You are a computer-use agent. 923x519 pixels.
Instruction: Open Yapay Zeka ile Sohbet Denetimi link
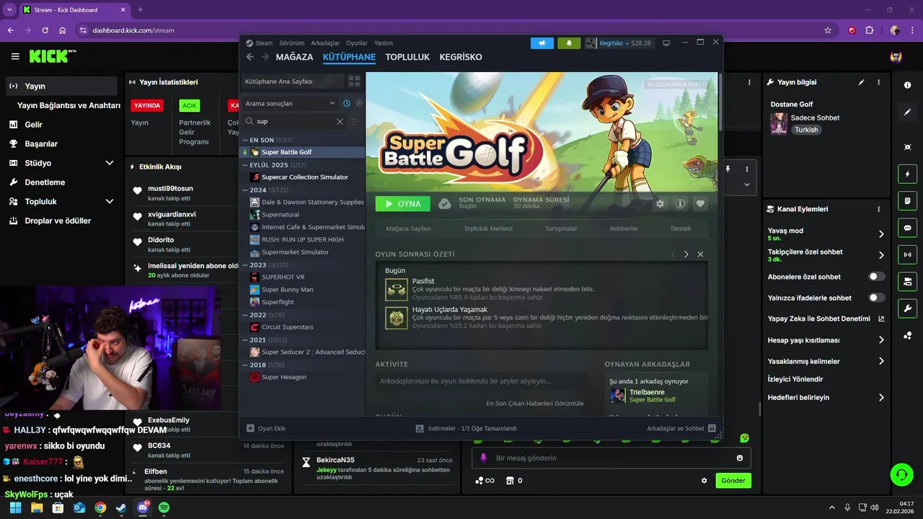(x=826, y=319)
